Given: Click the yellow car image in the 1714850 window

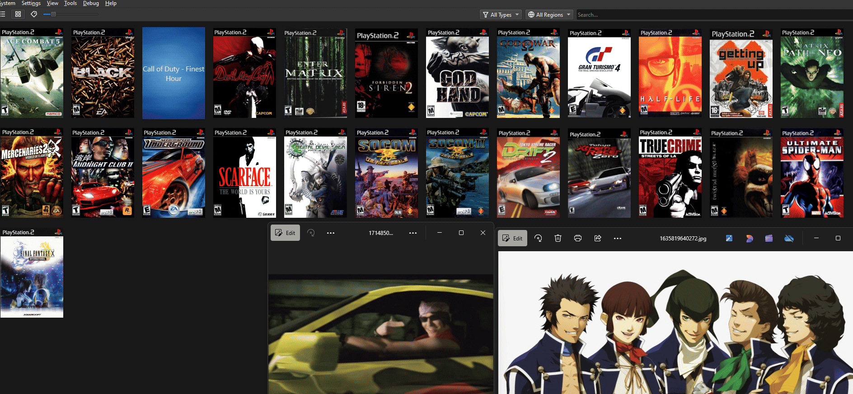Looking at the screenshot, I should pos(380,334).
